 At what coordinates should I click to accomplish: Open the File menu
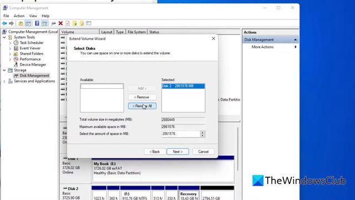6,16
